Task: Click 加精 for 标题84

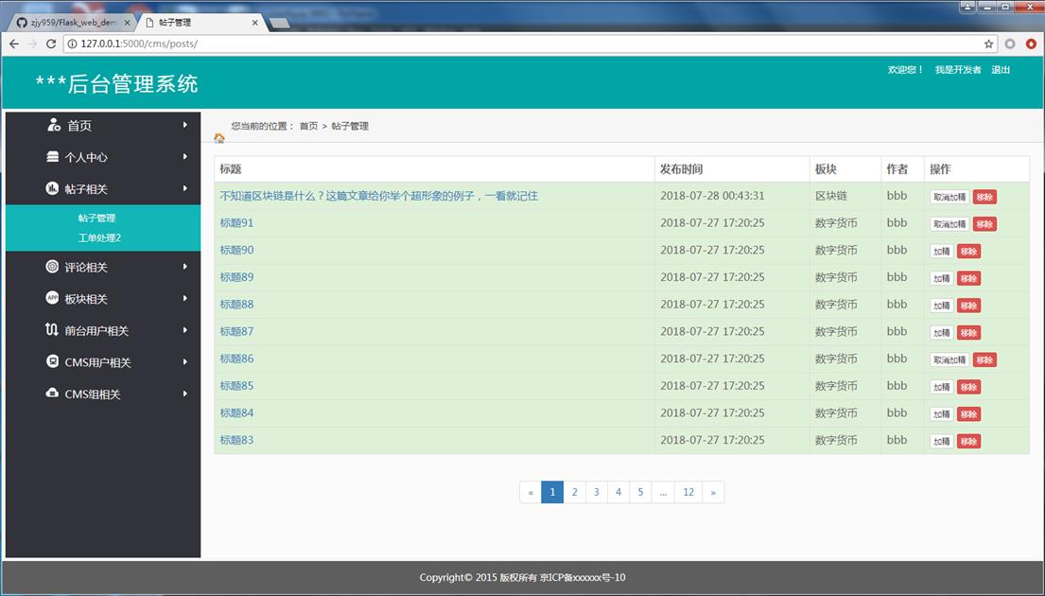Action: tap(942, 414)
